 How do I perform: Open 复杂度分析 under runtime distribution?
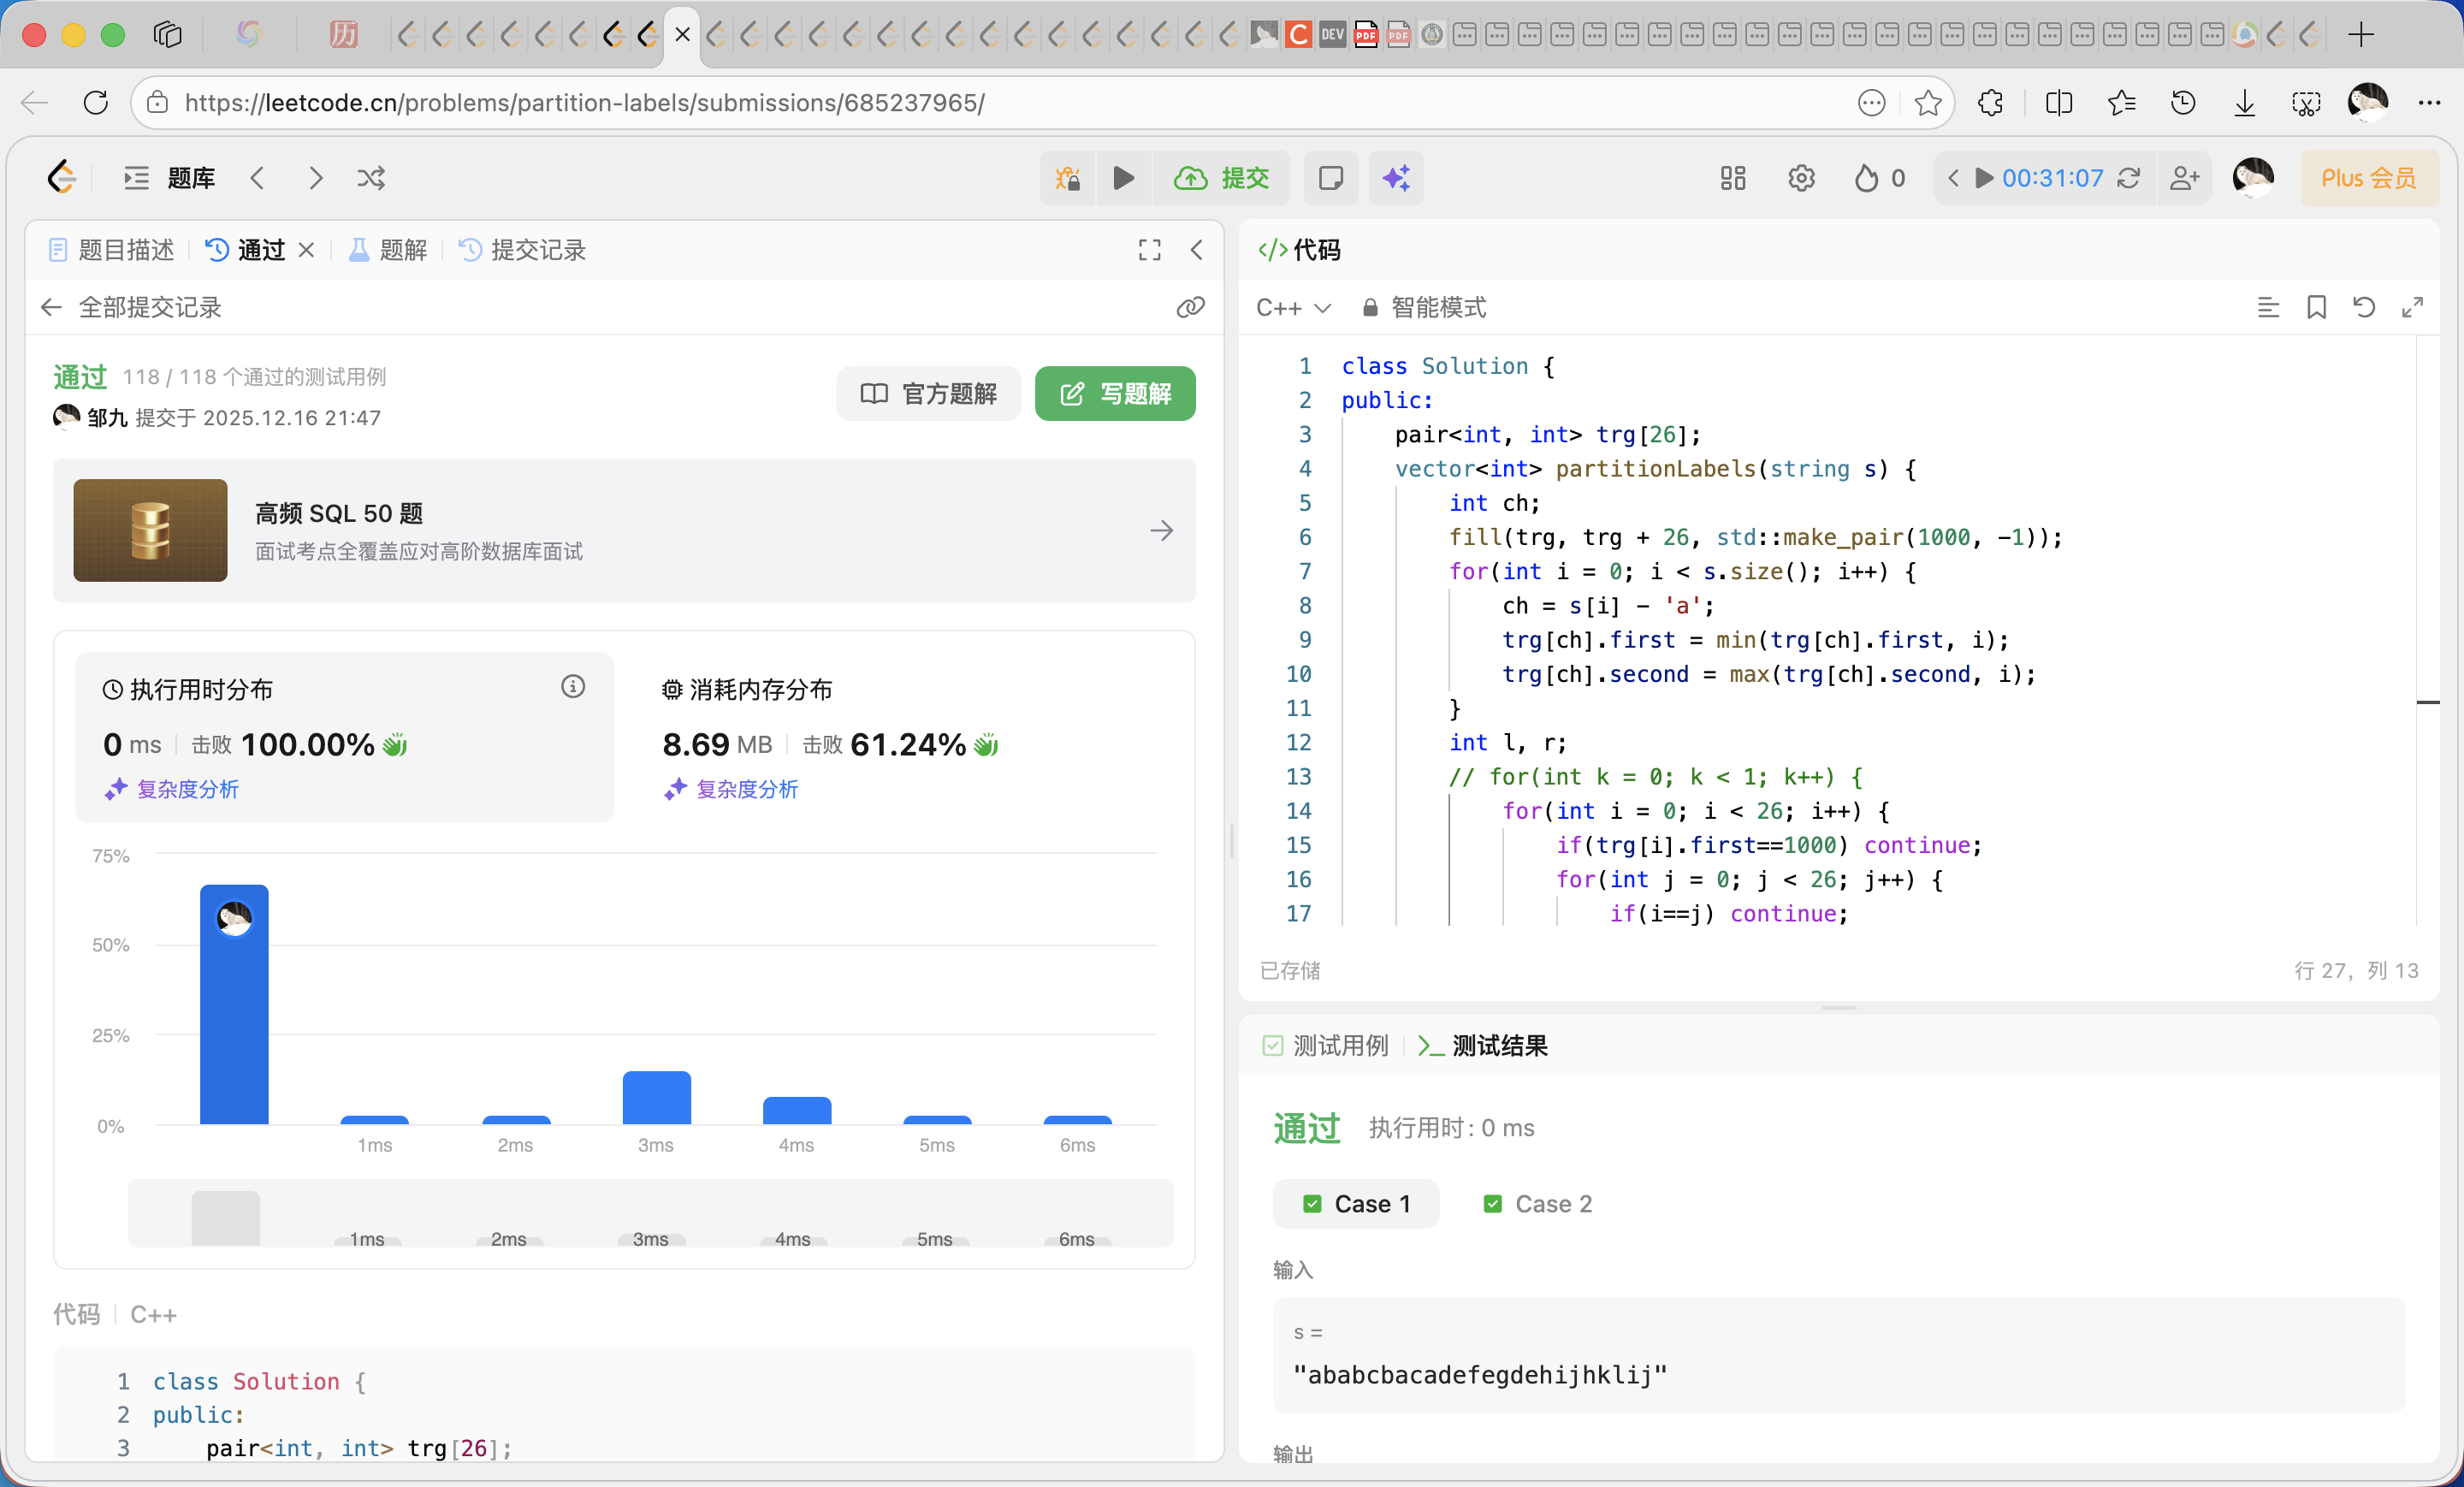(x=172, y=789)
